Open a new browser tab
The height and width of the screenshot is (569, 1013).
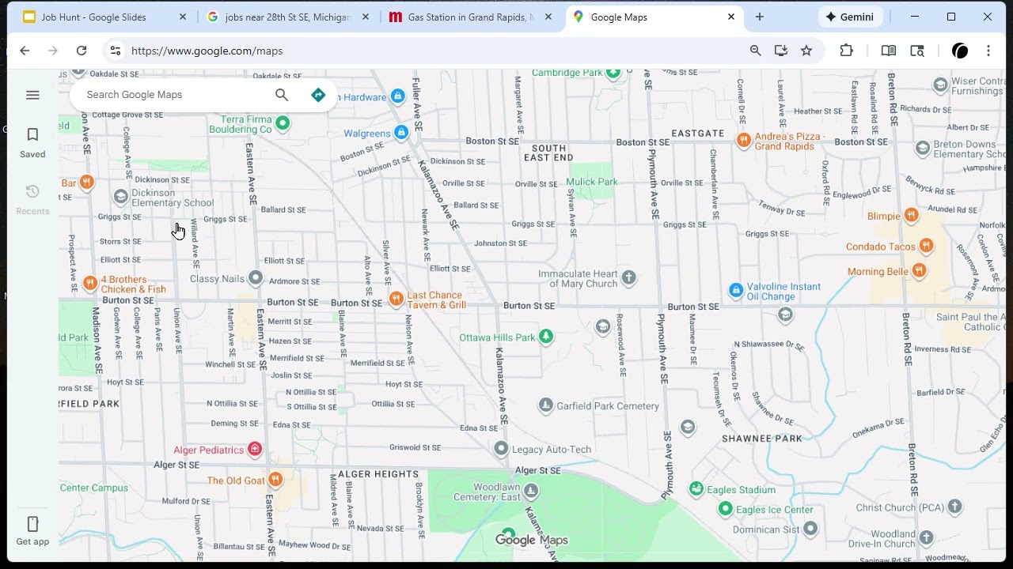pos(760,17)
